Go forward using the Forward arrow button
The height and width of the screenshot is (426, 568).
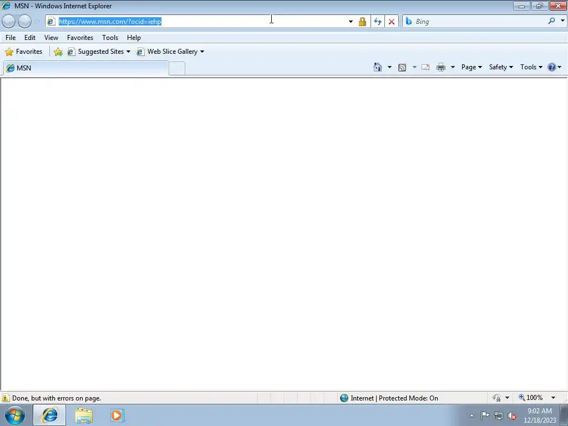(x=24, y=22)
